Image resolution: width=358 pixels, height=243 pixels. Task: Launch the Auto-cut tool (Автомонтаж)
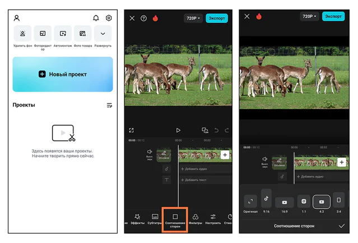point(63,34)
